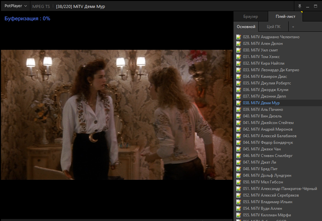Select channel 031. MiTV Том Хэнкс
The height and width of the screenshot is (221, 322).
click(278, 57)
